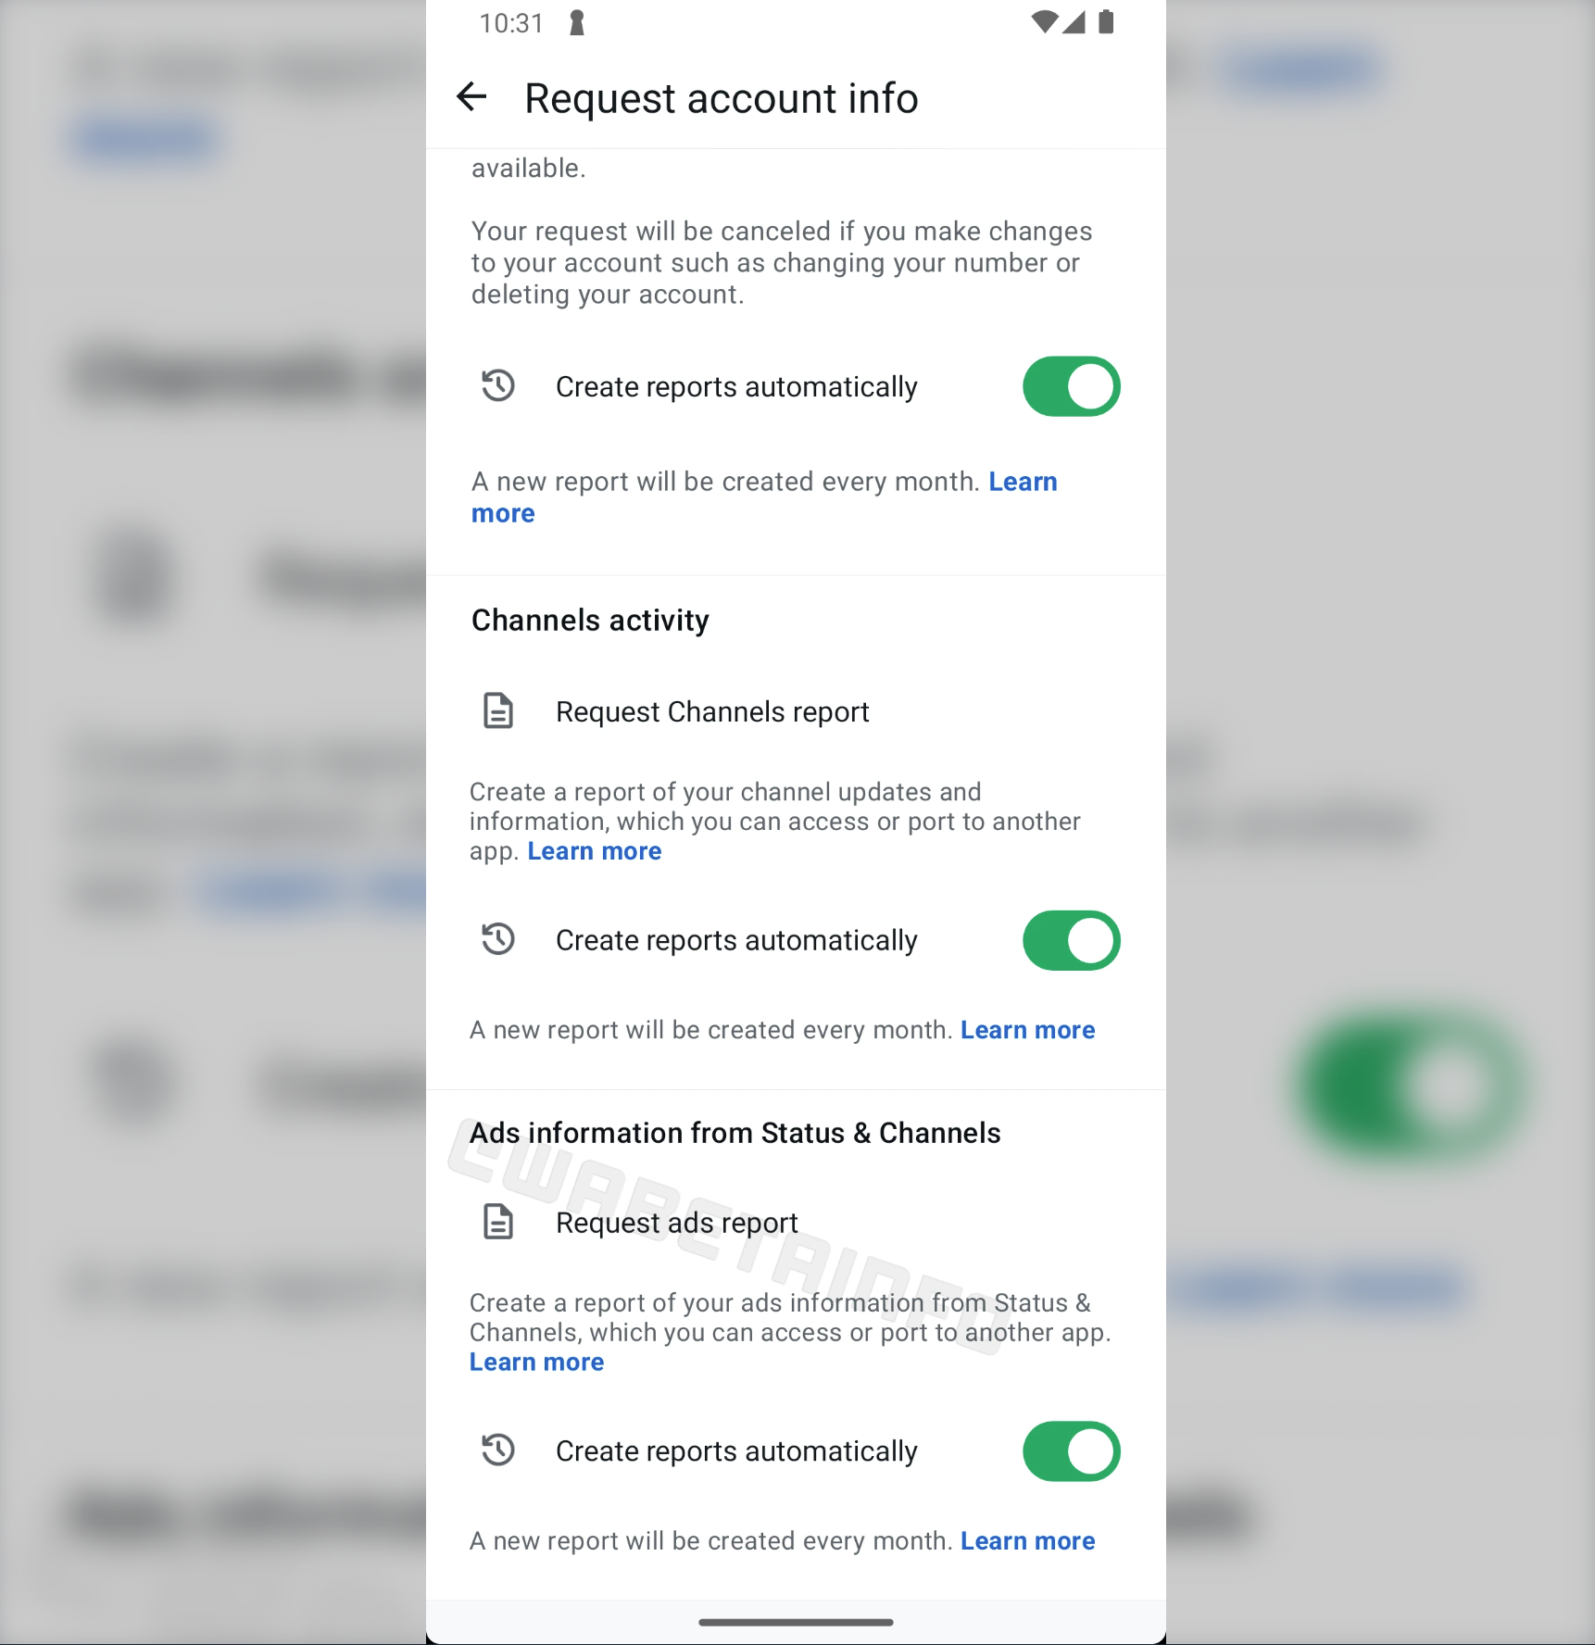
Task: Turn off automatic ads reports toggle
Action: (x=1072, y=1451)
